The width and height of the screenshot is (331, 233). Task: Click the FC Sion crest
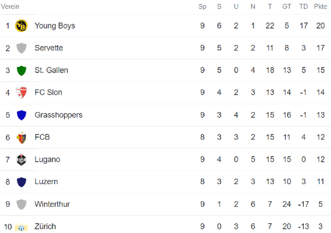click(21, 93)
